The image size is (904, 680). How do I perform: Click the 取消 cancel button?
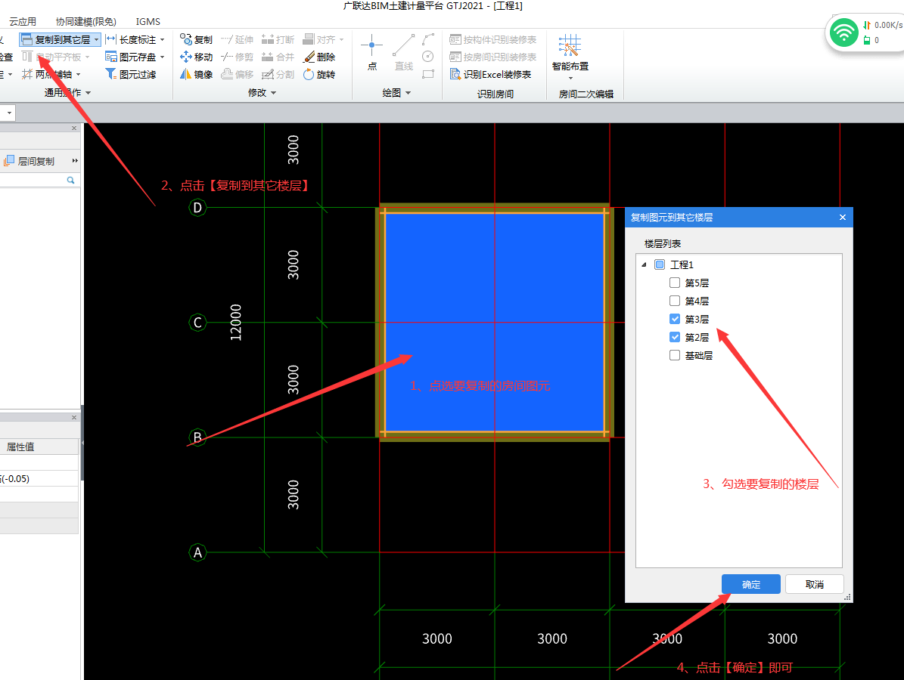tap(814, 584)
